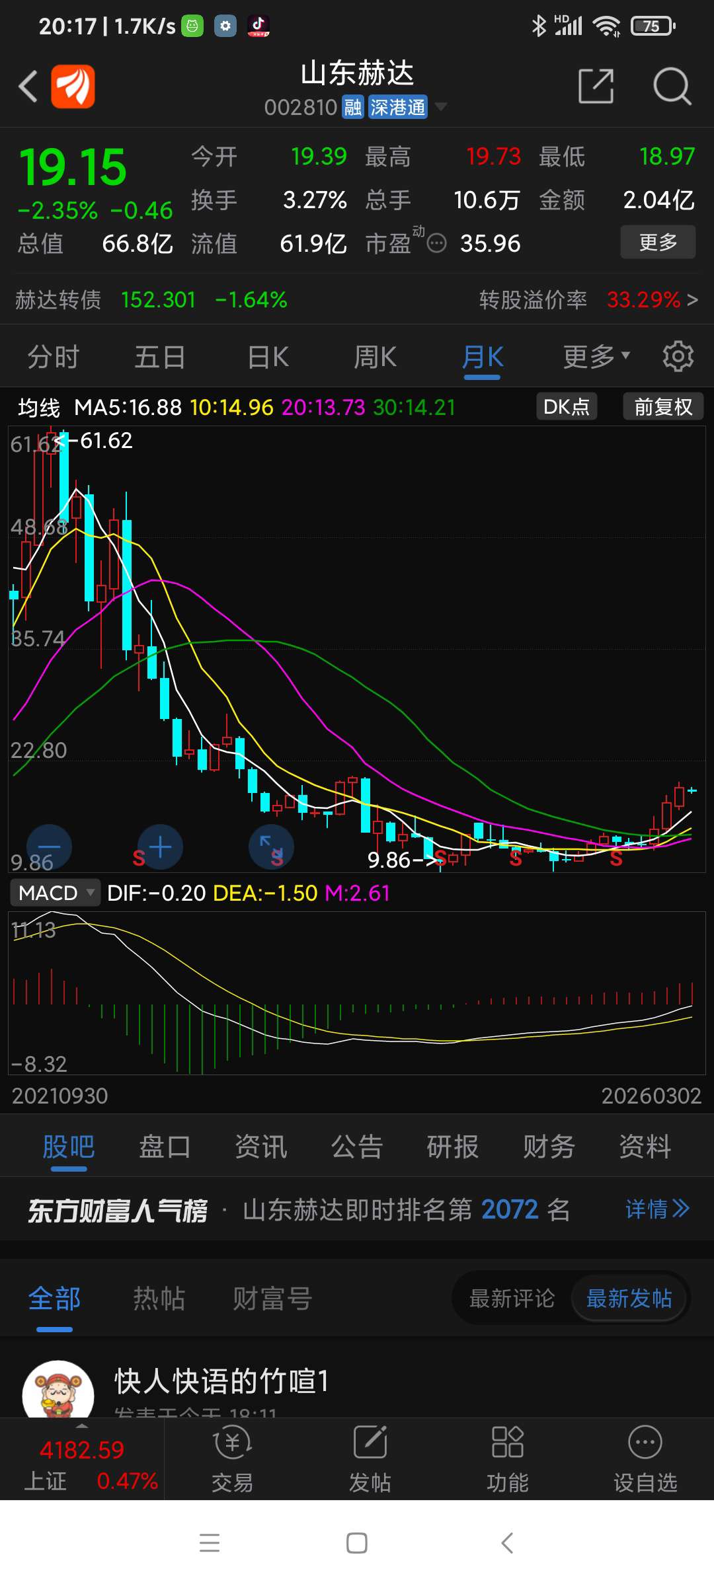
Task: Tap the 总值 value 66.8亿
Action: pos(138,244)
